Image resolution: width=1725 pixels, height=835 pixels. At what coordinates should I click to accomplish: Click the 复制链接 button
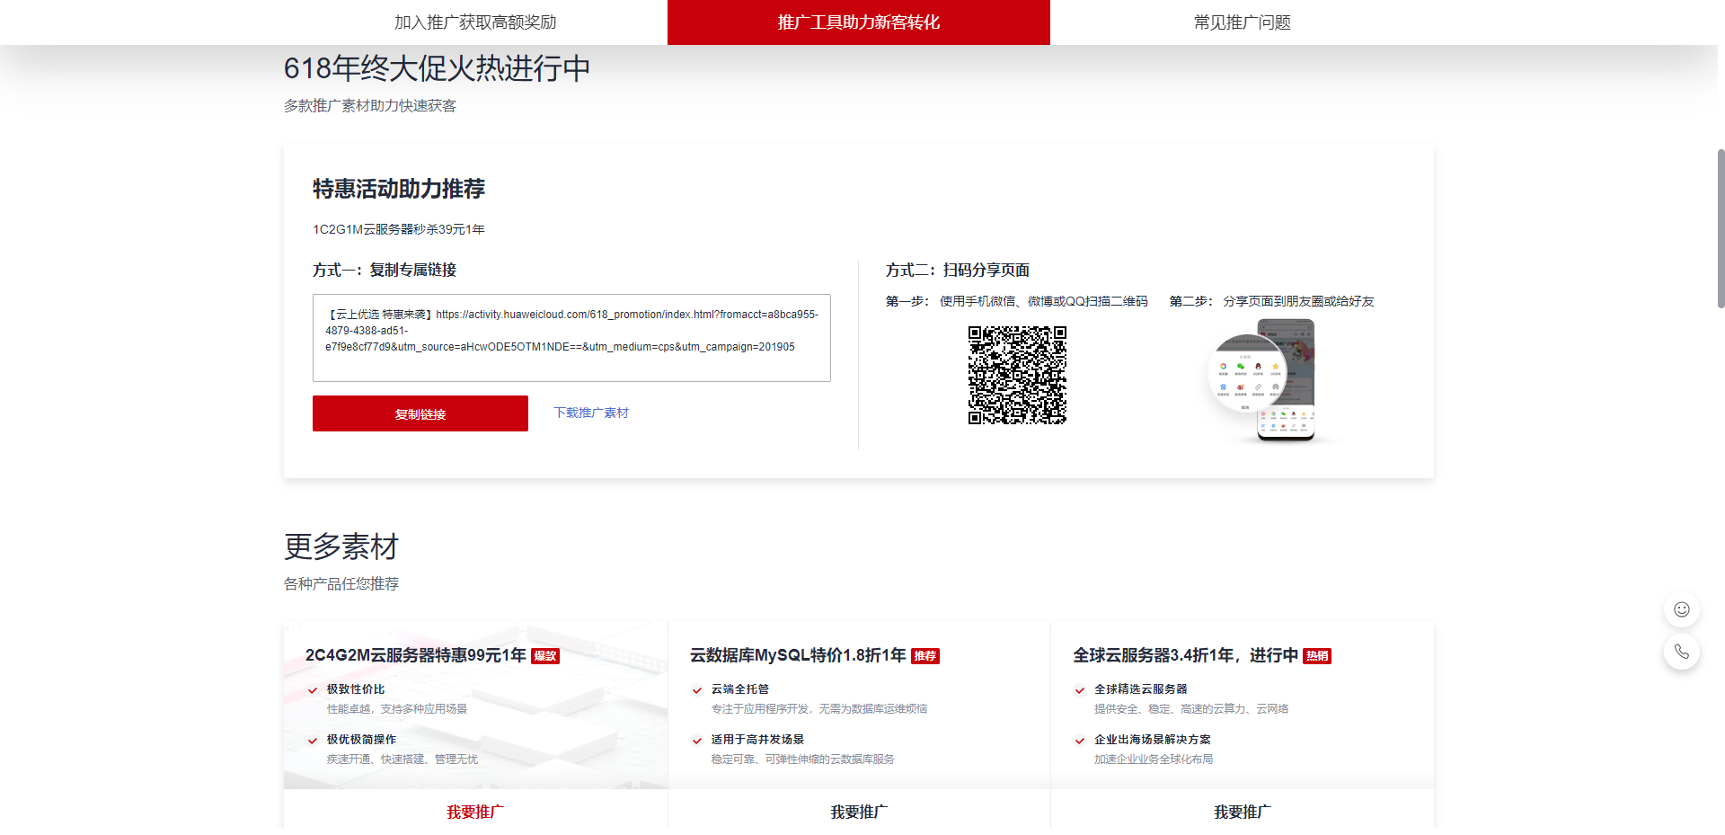point(420,413)
